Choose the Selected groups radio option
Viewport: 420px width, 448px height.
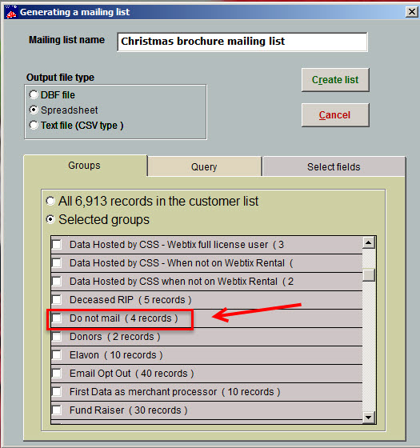tap(50, 219)
